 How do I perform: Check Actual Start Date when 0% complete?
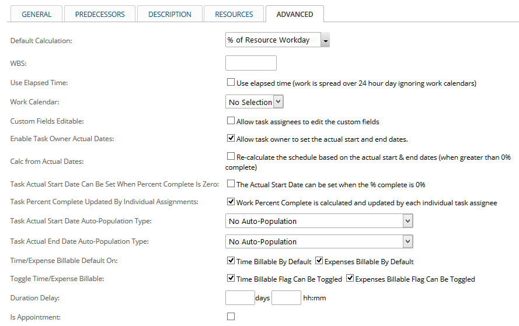coord(231,184)
